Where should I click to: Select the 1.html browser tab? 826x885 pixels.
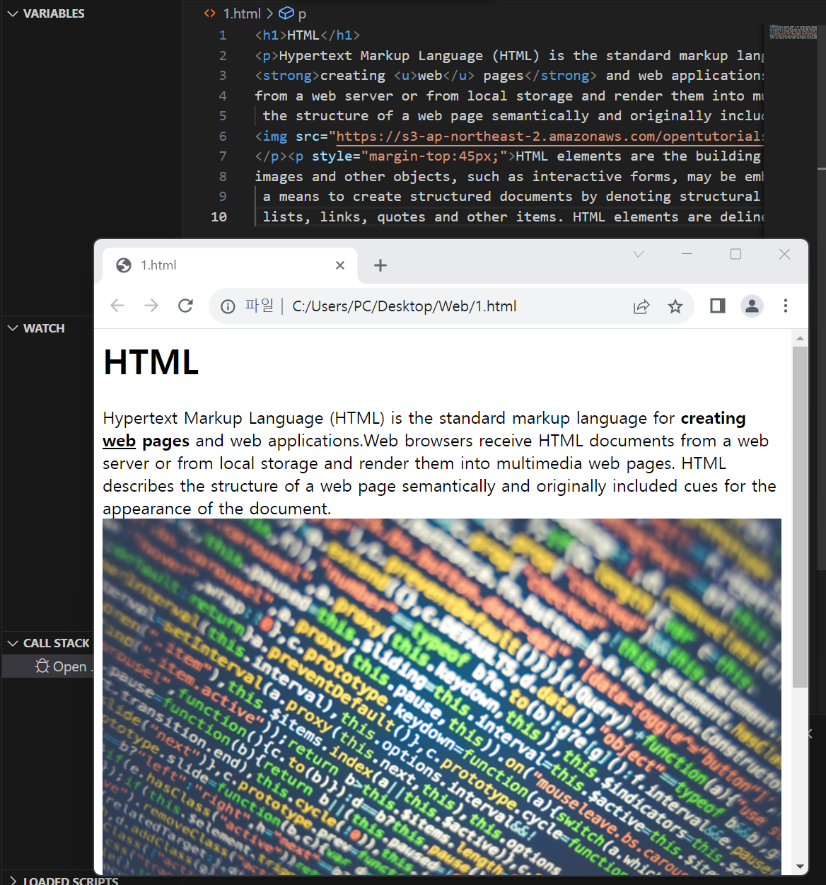230,265
